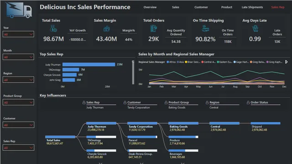Select the Africa legend color dot
The image size is (292, 164).
[168, 62]
